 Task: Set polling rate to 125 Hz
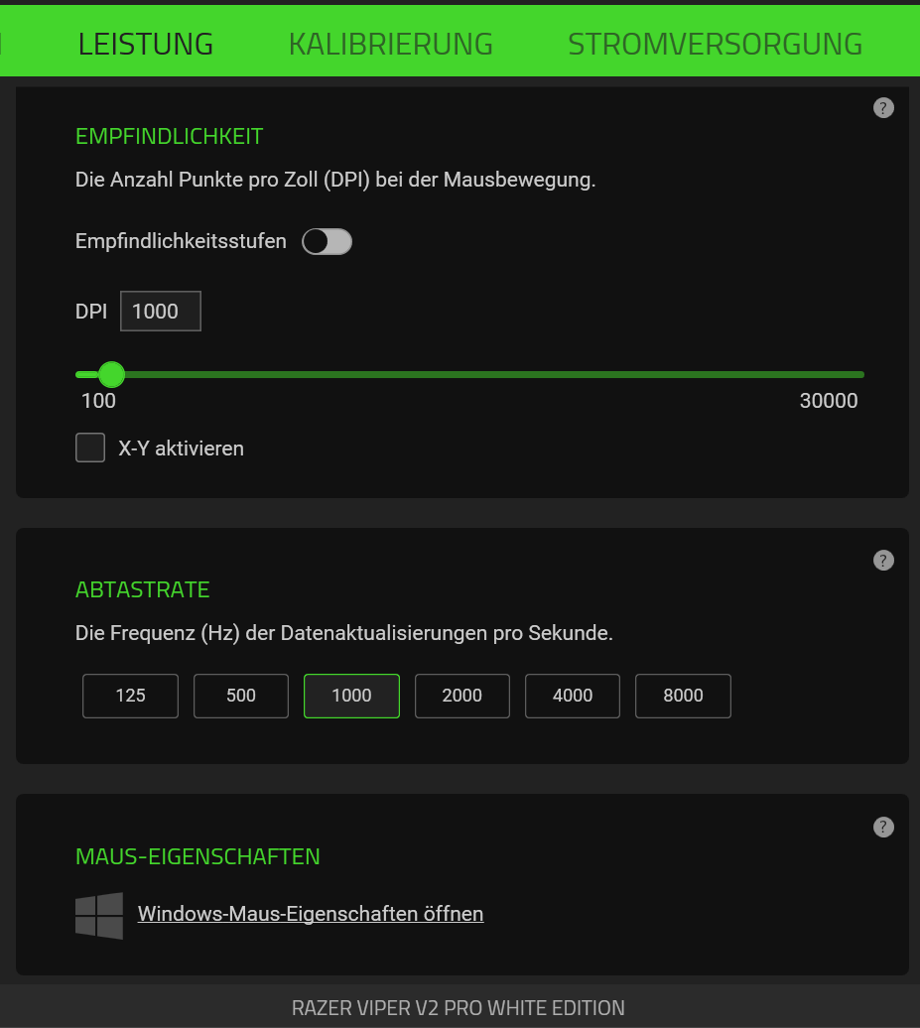pyautogui.click(x=130, y=696)
